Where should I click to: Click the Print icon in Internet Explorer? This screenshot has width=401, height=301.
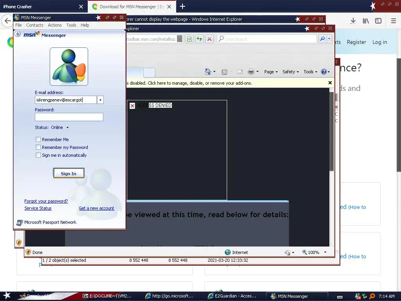point(251,72)
